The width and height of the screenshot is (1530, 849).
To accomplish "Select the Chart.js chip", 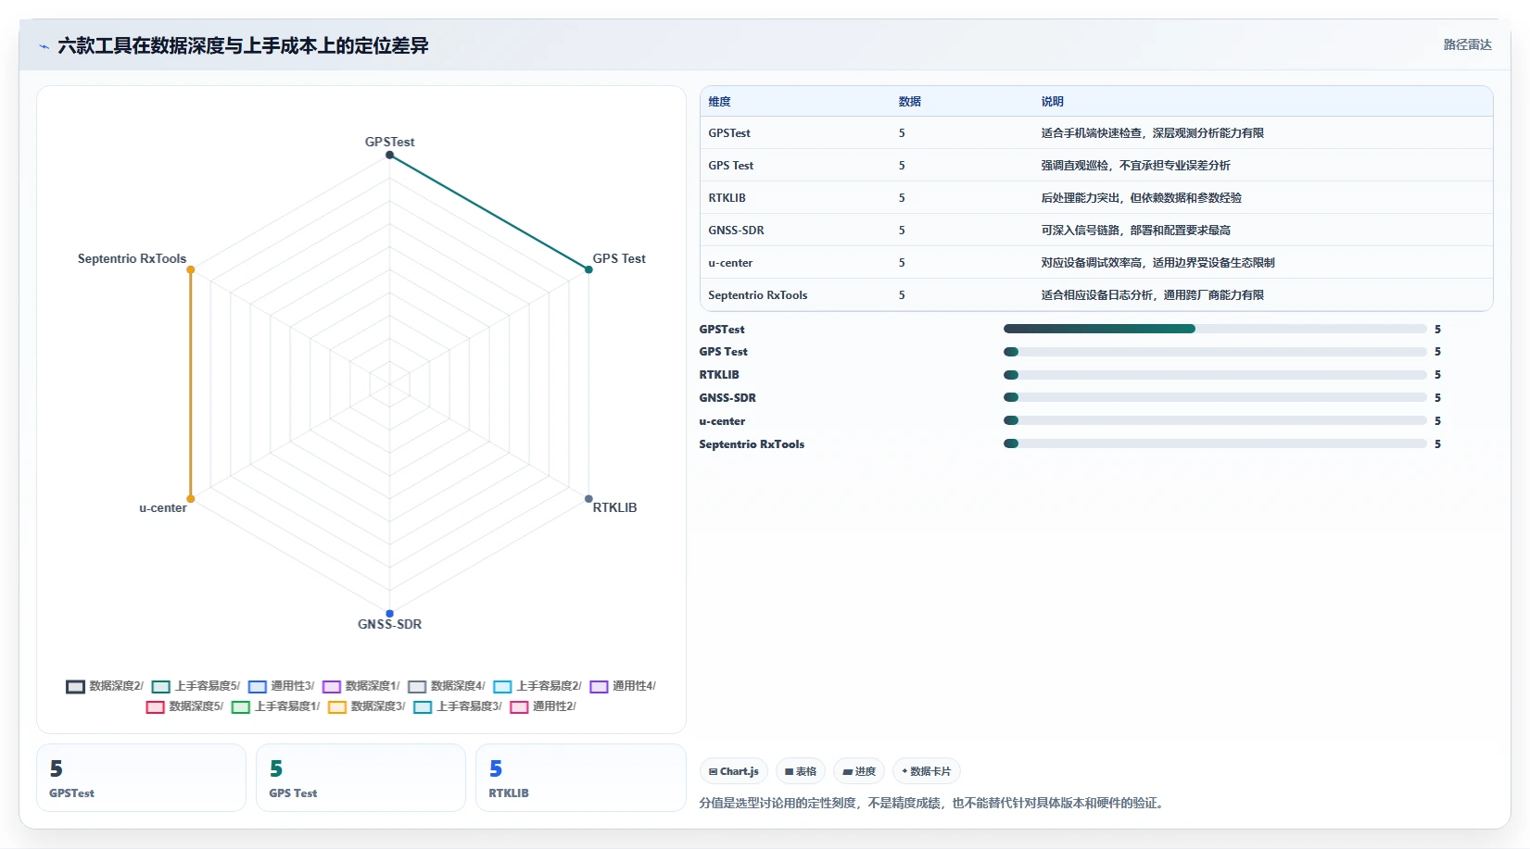I will (733, 771).
